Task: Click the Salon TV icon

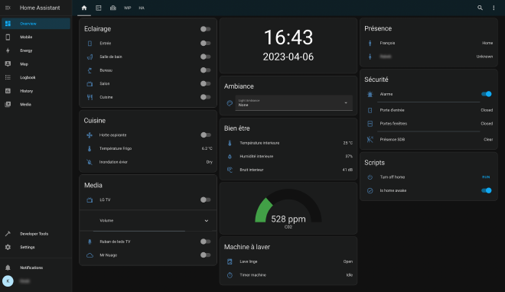Action: tap(90, 83)
